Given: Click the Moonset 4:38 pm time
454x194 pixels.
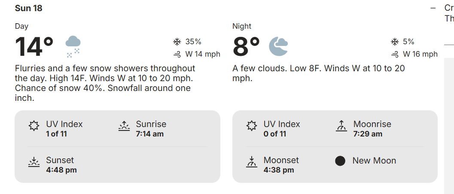Looking at the screenshot, I should click(279, 170).
